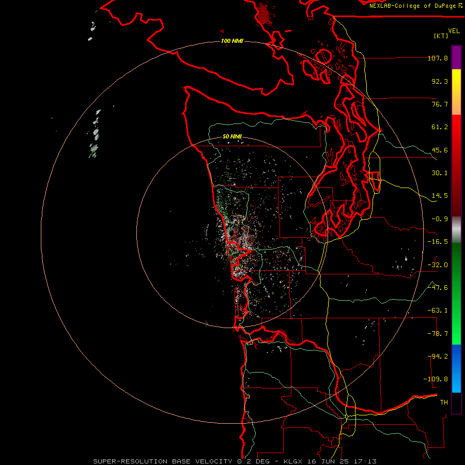The image size is (465, 465).
Task: Click the -16.5 velocity scale value
Action: (x=438, y=242)
